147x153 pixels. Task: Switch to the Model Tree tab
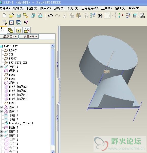3,30
